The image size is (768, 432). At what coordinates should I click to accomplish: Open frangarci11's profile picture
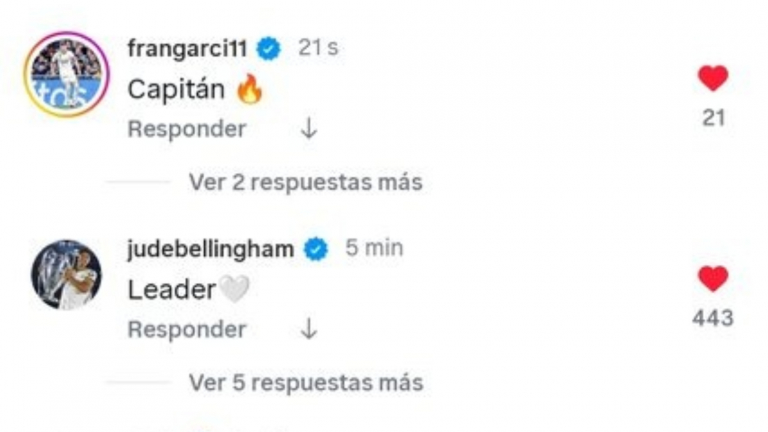point(67,74)
